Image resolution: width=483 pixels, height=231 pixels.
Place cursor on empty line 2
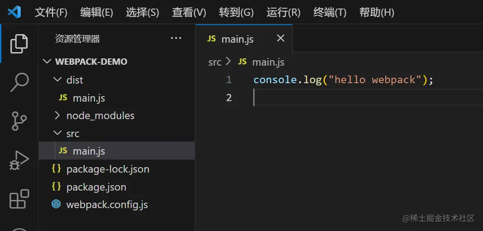pyautogui.click(x=368, y=98)
